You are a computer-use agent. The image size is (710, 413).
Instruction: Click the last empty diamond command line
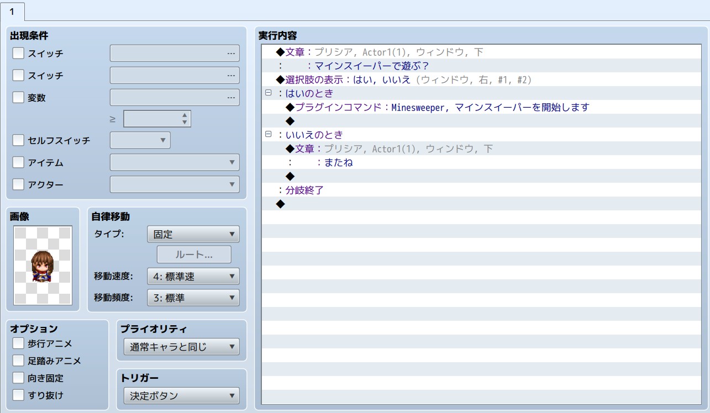(x=280, y=204)
